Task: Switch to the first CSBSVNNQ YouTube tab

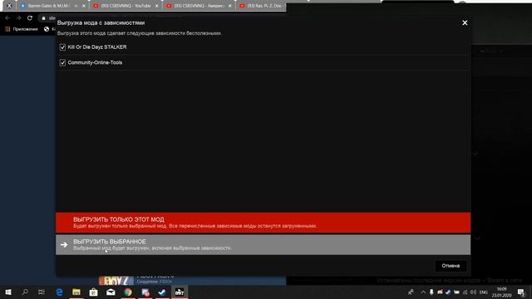Action: (x=126, y=6)
